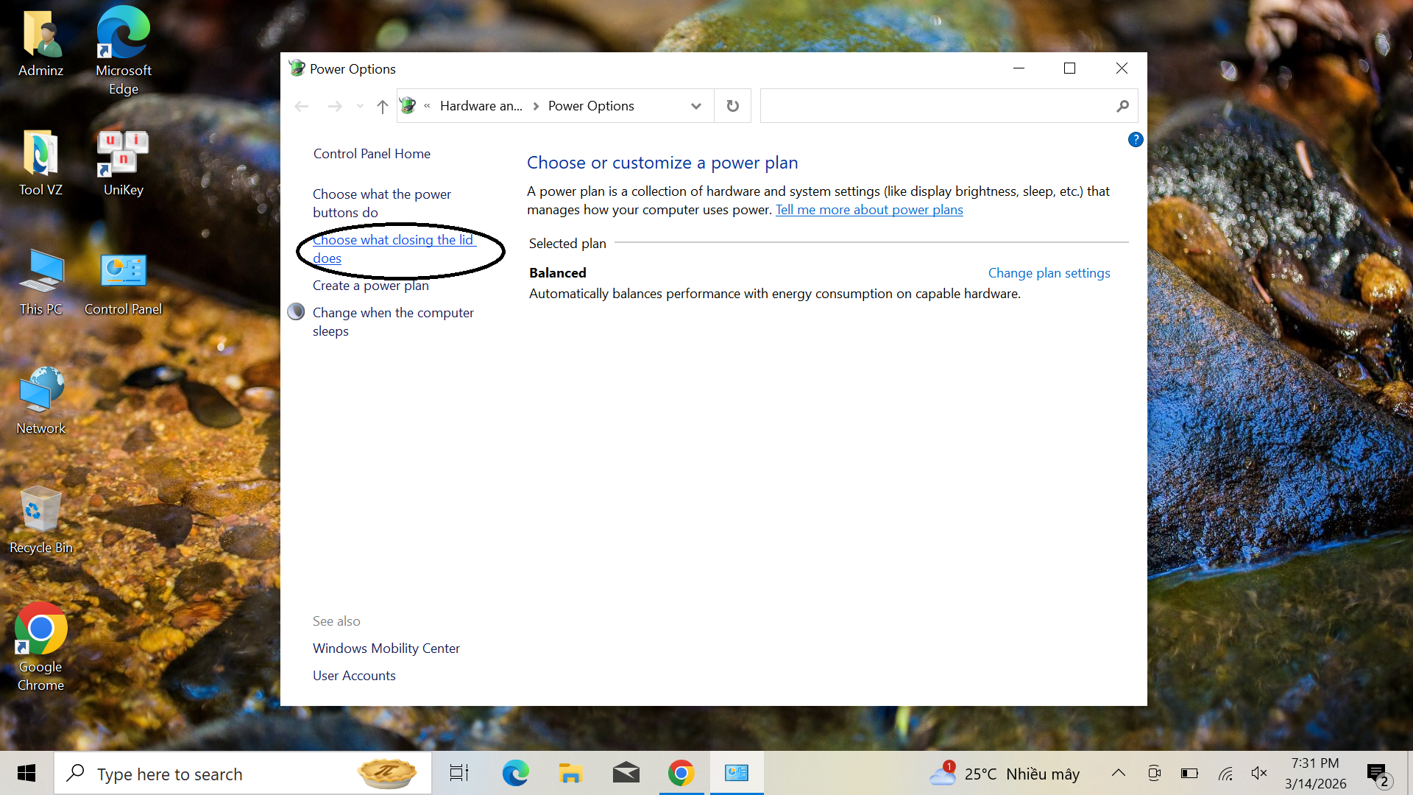Click the up arrow navigation button

pos(382,107)
